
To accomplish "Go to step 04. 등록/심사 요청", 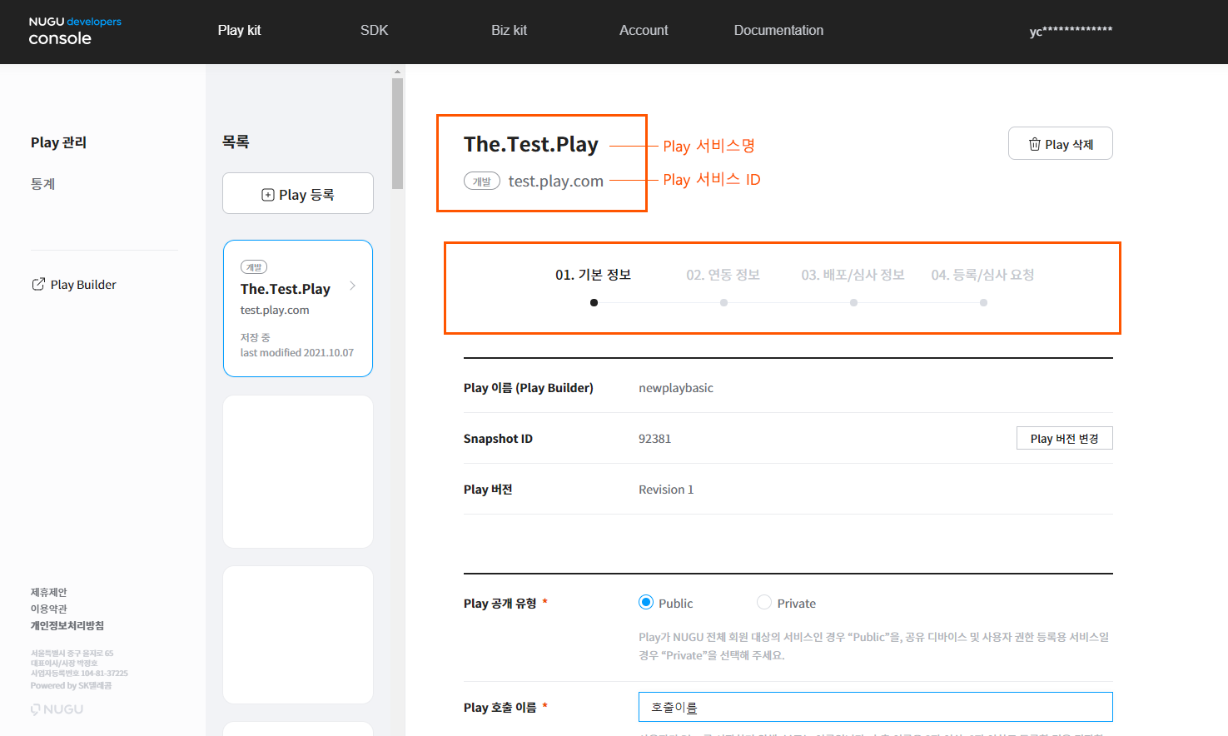I will pos(982,275).
